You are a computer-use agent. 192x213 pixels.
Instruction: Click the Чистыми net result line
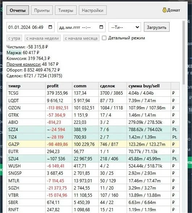(x=27, y=47)
